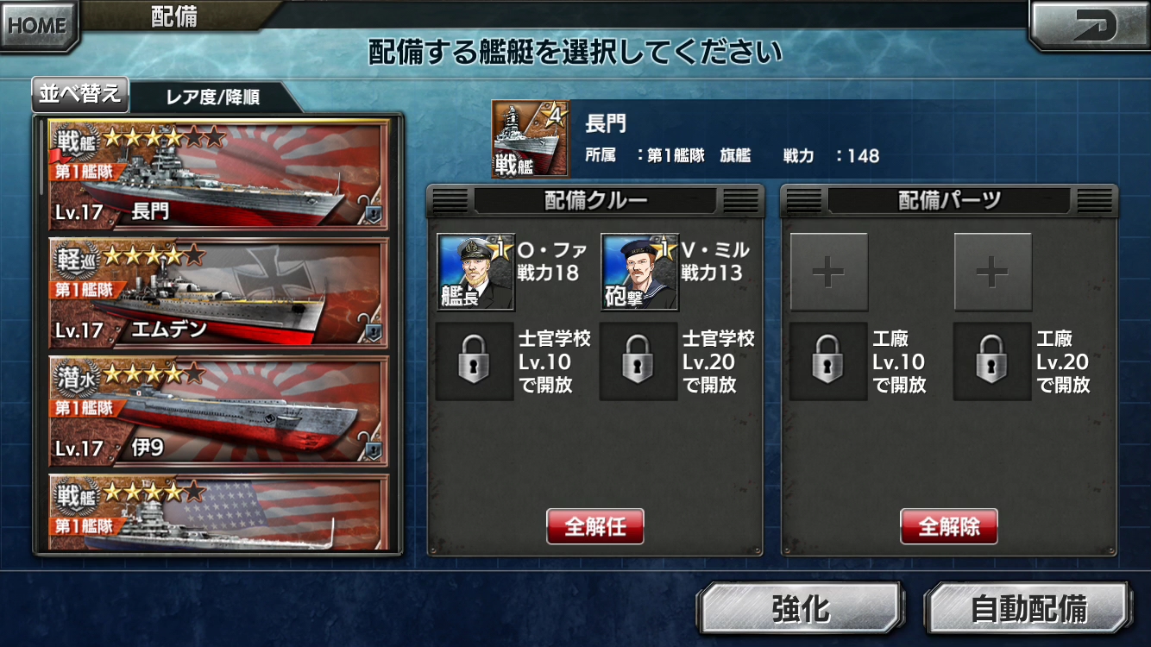
Task: Open the 並べ替え sort options
Action: click(80, 95)
